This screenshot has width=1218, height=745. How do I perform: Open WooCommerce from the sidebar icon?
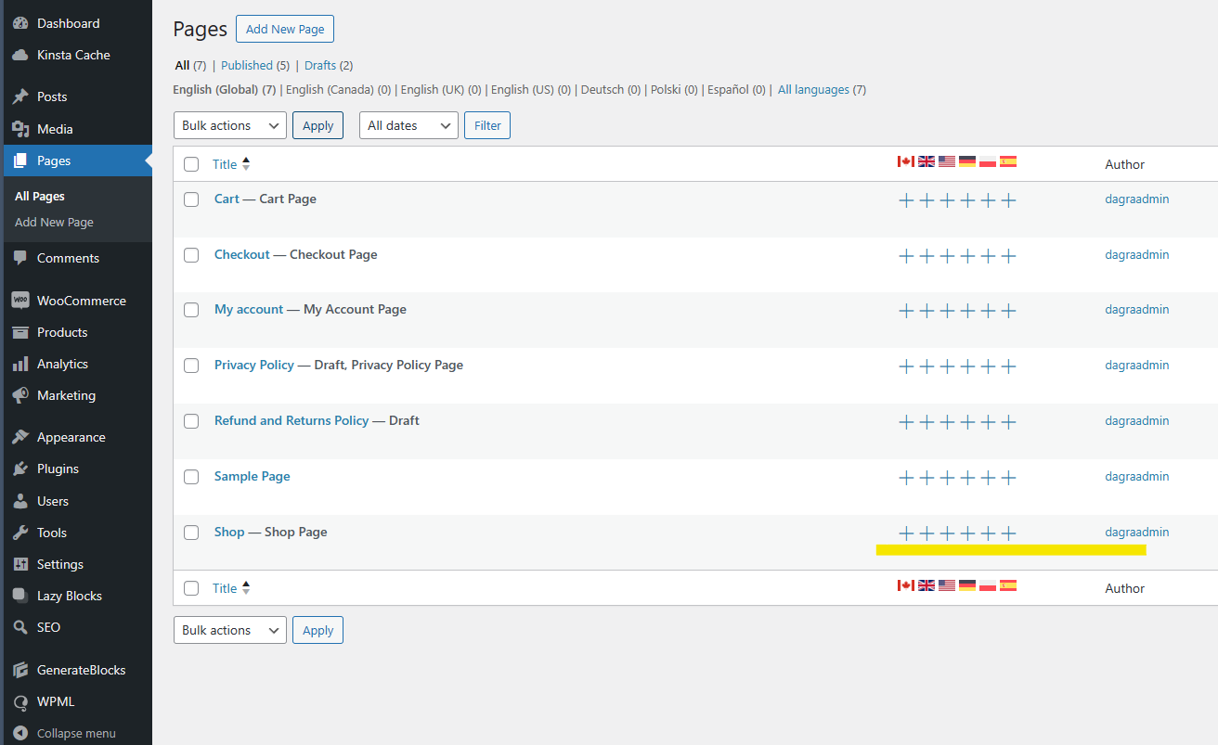coord(20,301)
